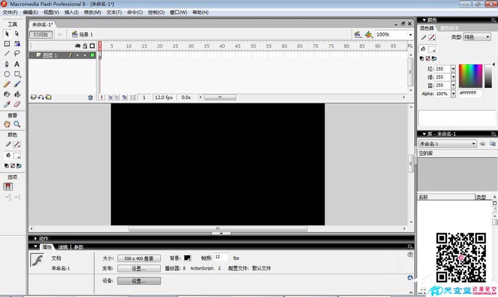Click the Edit Symbols icon
The height and width of the screenshot is (297, 498).
coord(369,34)
